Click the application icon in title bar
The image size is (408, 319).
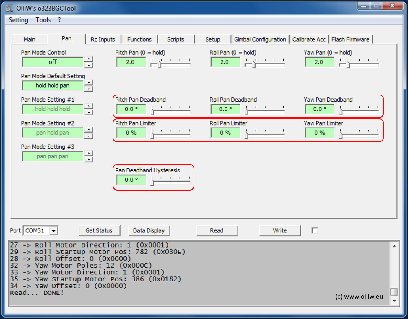click(x=9, y=8)
